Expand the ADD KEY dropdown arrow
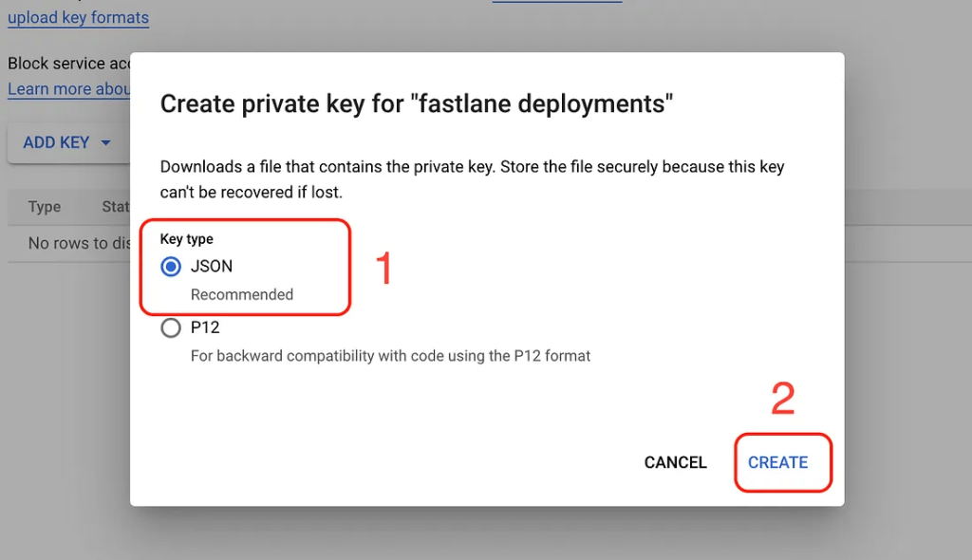The height and width of the screenshot is (560, 972). [x=106, y=142]
